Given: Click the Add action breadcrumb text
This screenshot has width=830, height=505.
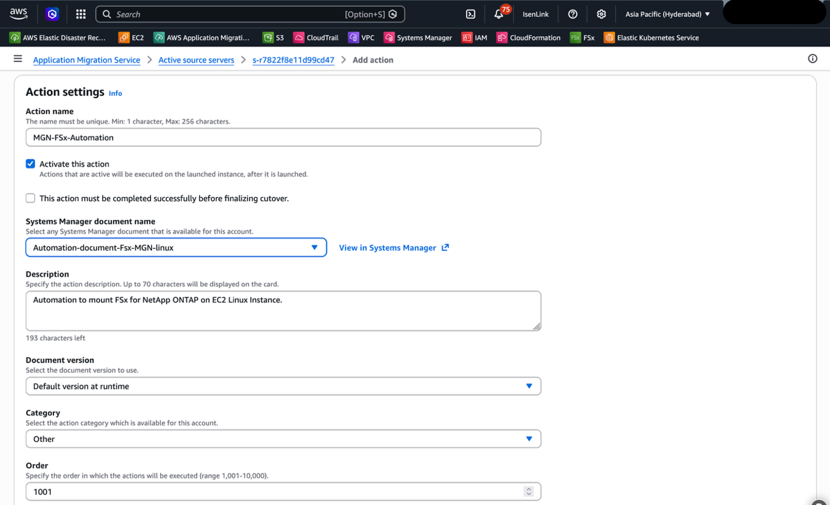Looking at the screenshot, I should (373, 60).
